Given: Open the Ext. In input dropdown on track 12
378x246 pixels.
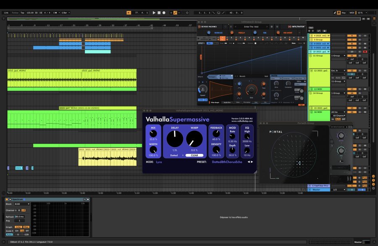Looking at the screenshot, I should 338,71.
